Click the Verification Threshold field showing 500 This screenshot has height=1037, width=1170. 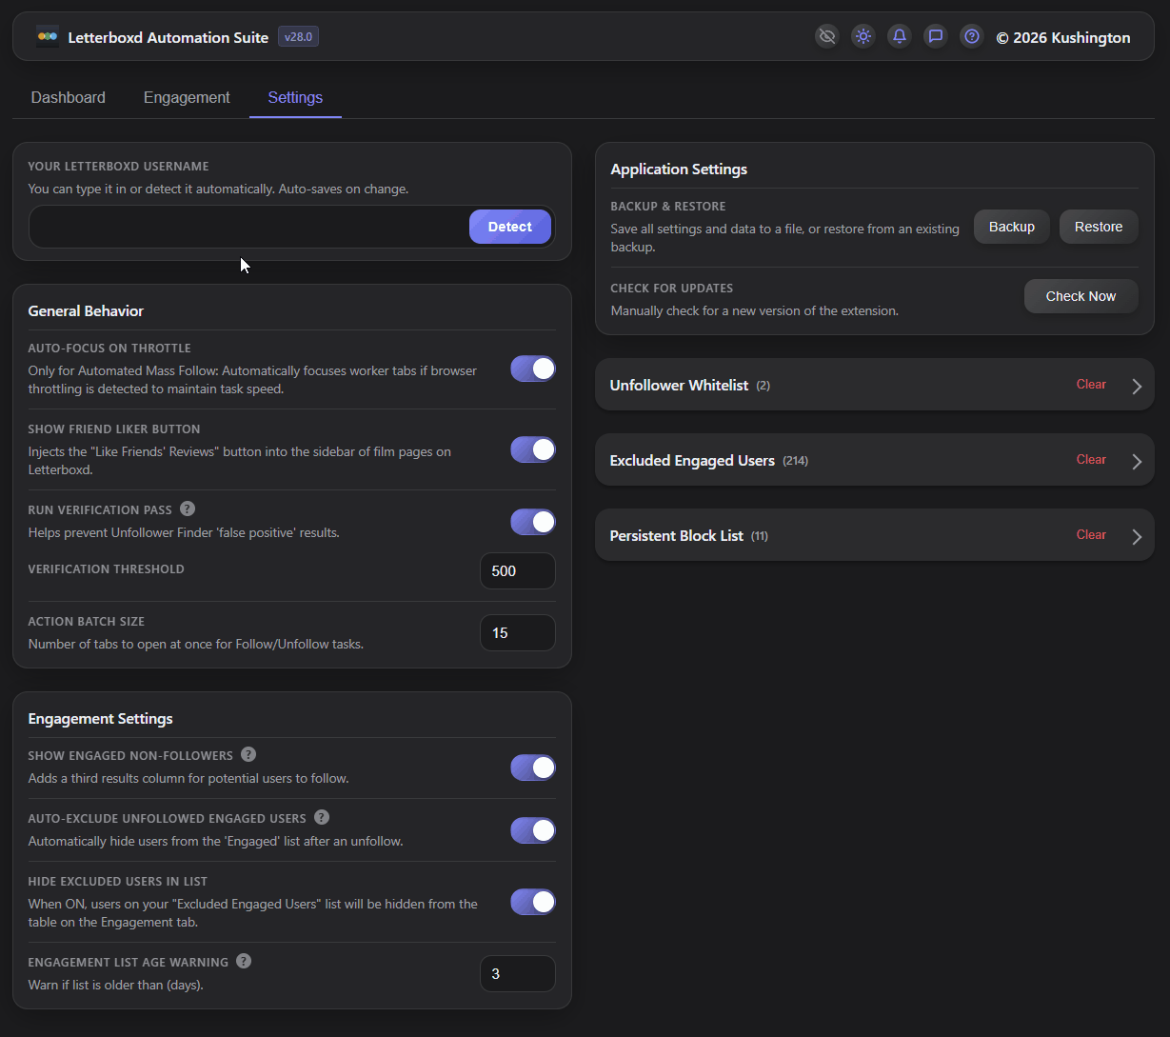coord(518,570)
